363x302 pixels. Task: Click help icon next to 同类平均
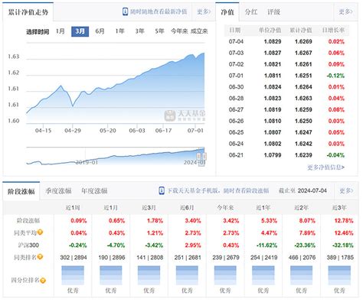40,232
